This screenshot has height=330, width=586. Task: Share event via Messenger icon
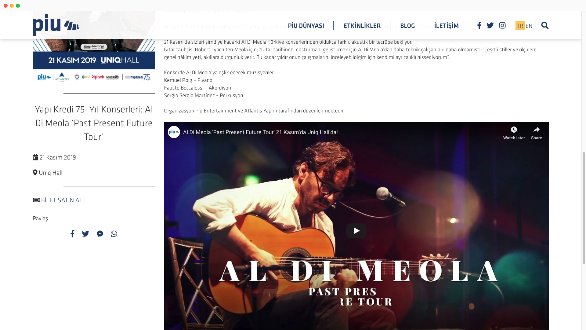pyautogui.click(x=100, y=234)
